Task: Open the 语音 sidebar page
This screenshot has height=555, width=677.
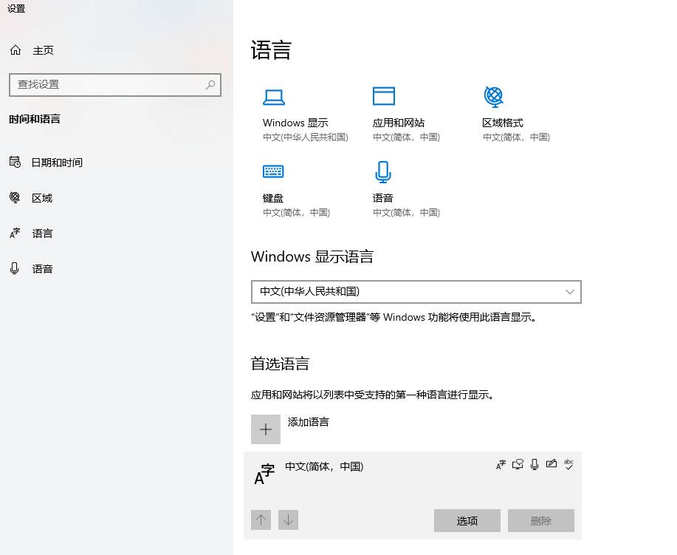Action: [42, 269]
